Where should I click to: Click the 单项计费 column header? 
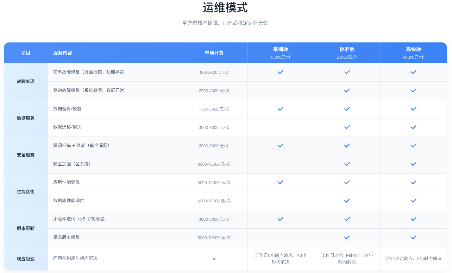[214, 53]
